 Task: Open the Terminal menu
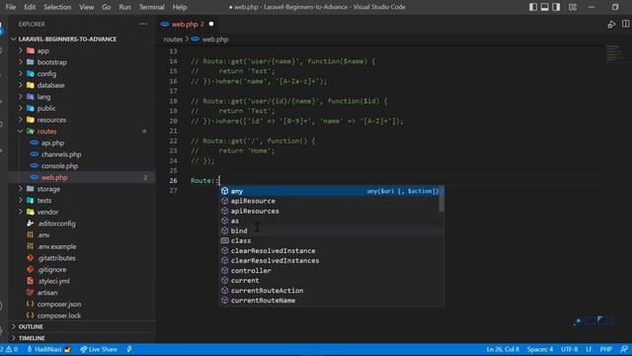(151, 7)
